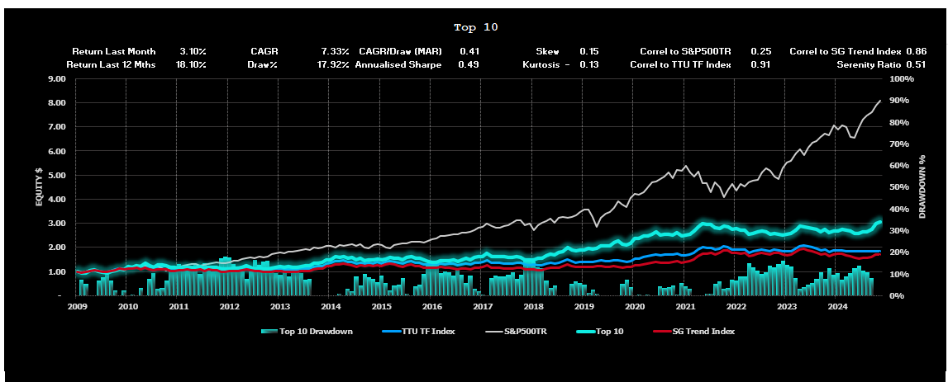Viewport: 948px width, 382px height.
Task: Click the Top 10 Drawdown legend marker
Action: pos(269,331)
